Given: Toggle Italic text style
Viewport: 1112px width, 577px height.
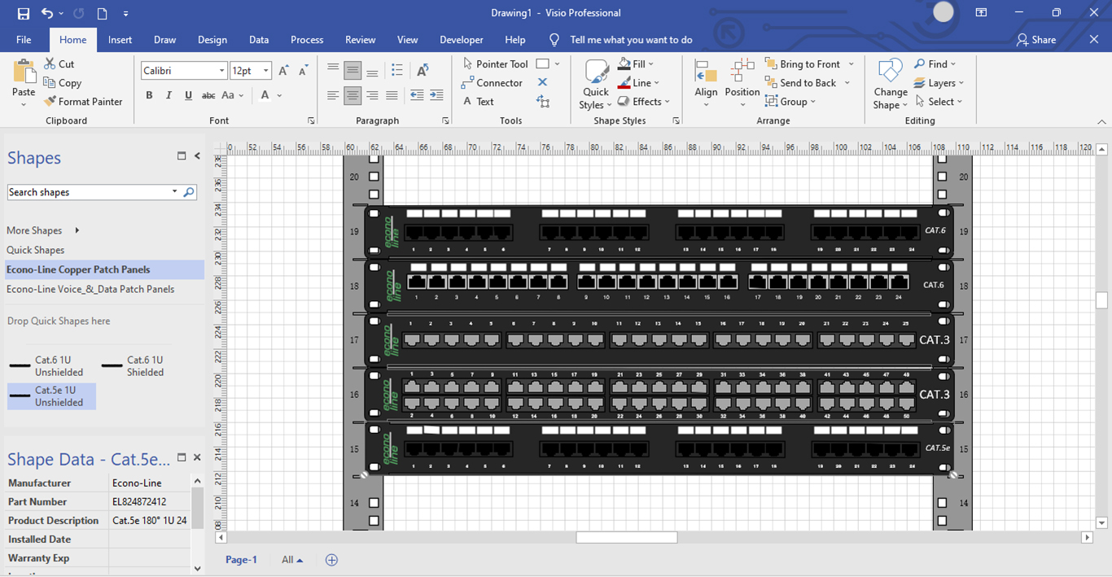Looking at the screenshot, I should coord(169,95).
